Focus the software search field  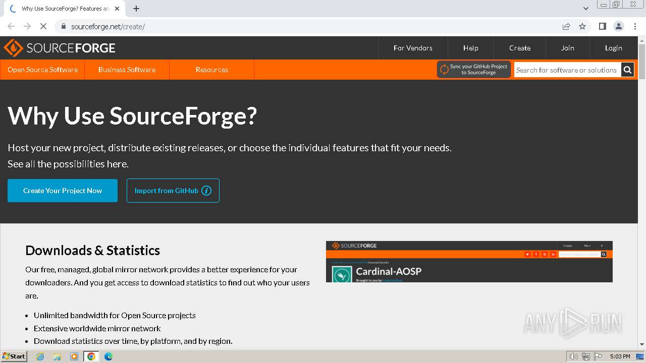pyautogui.click(x=567, y=70)
